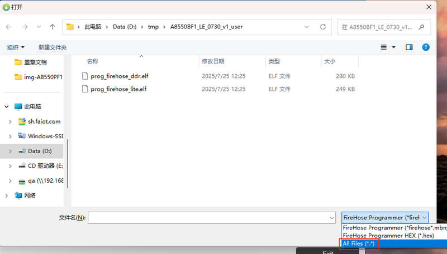This screenshot has height=254, width=447.
Task: Click the Back navigation arrow
Action: (9, 27)
